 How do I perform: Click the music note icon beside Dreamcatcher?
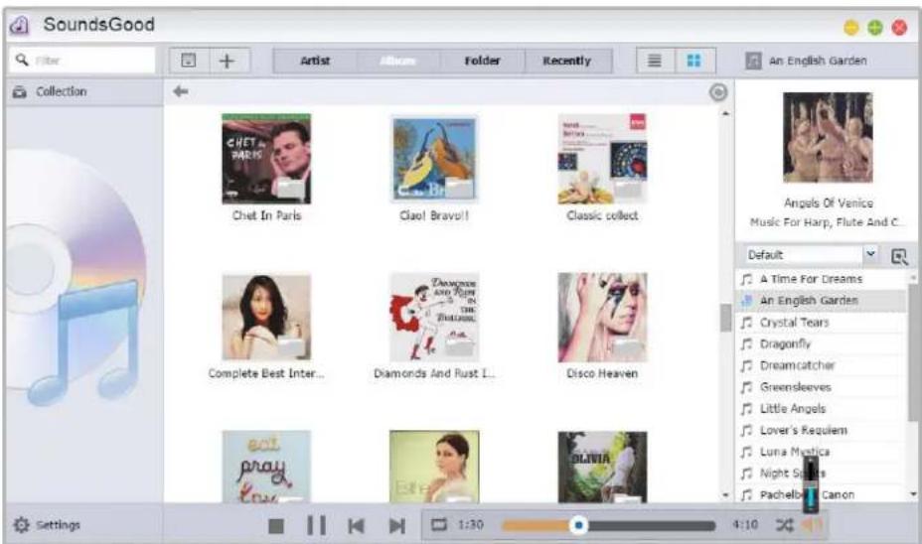746,365
